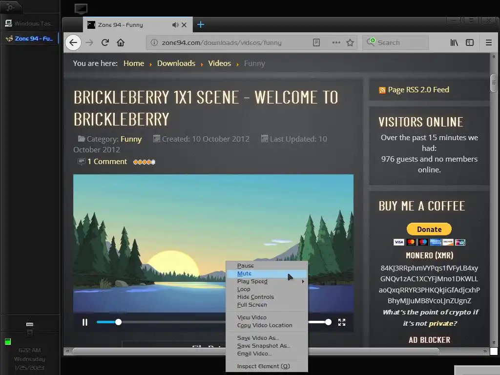Select Email Video... in context menu
The height and width of the screenshot is (375, 500).
[267, 354]
